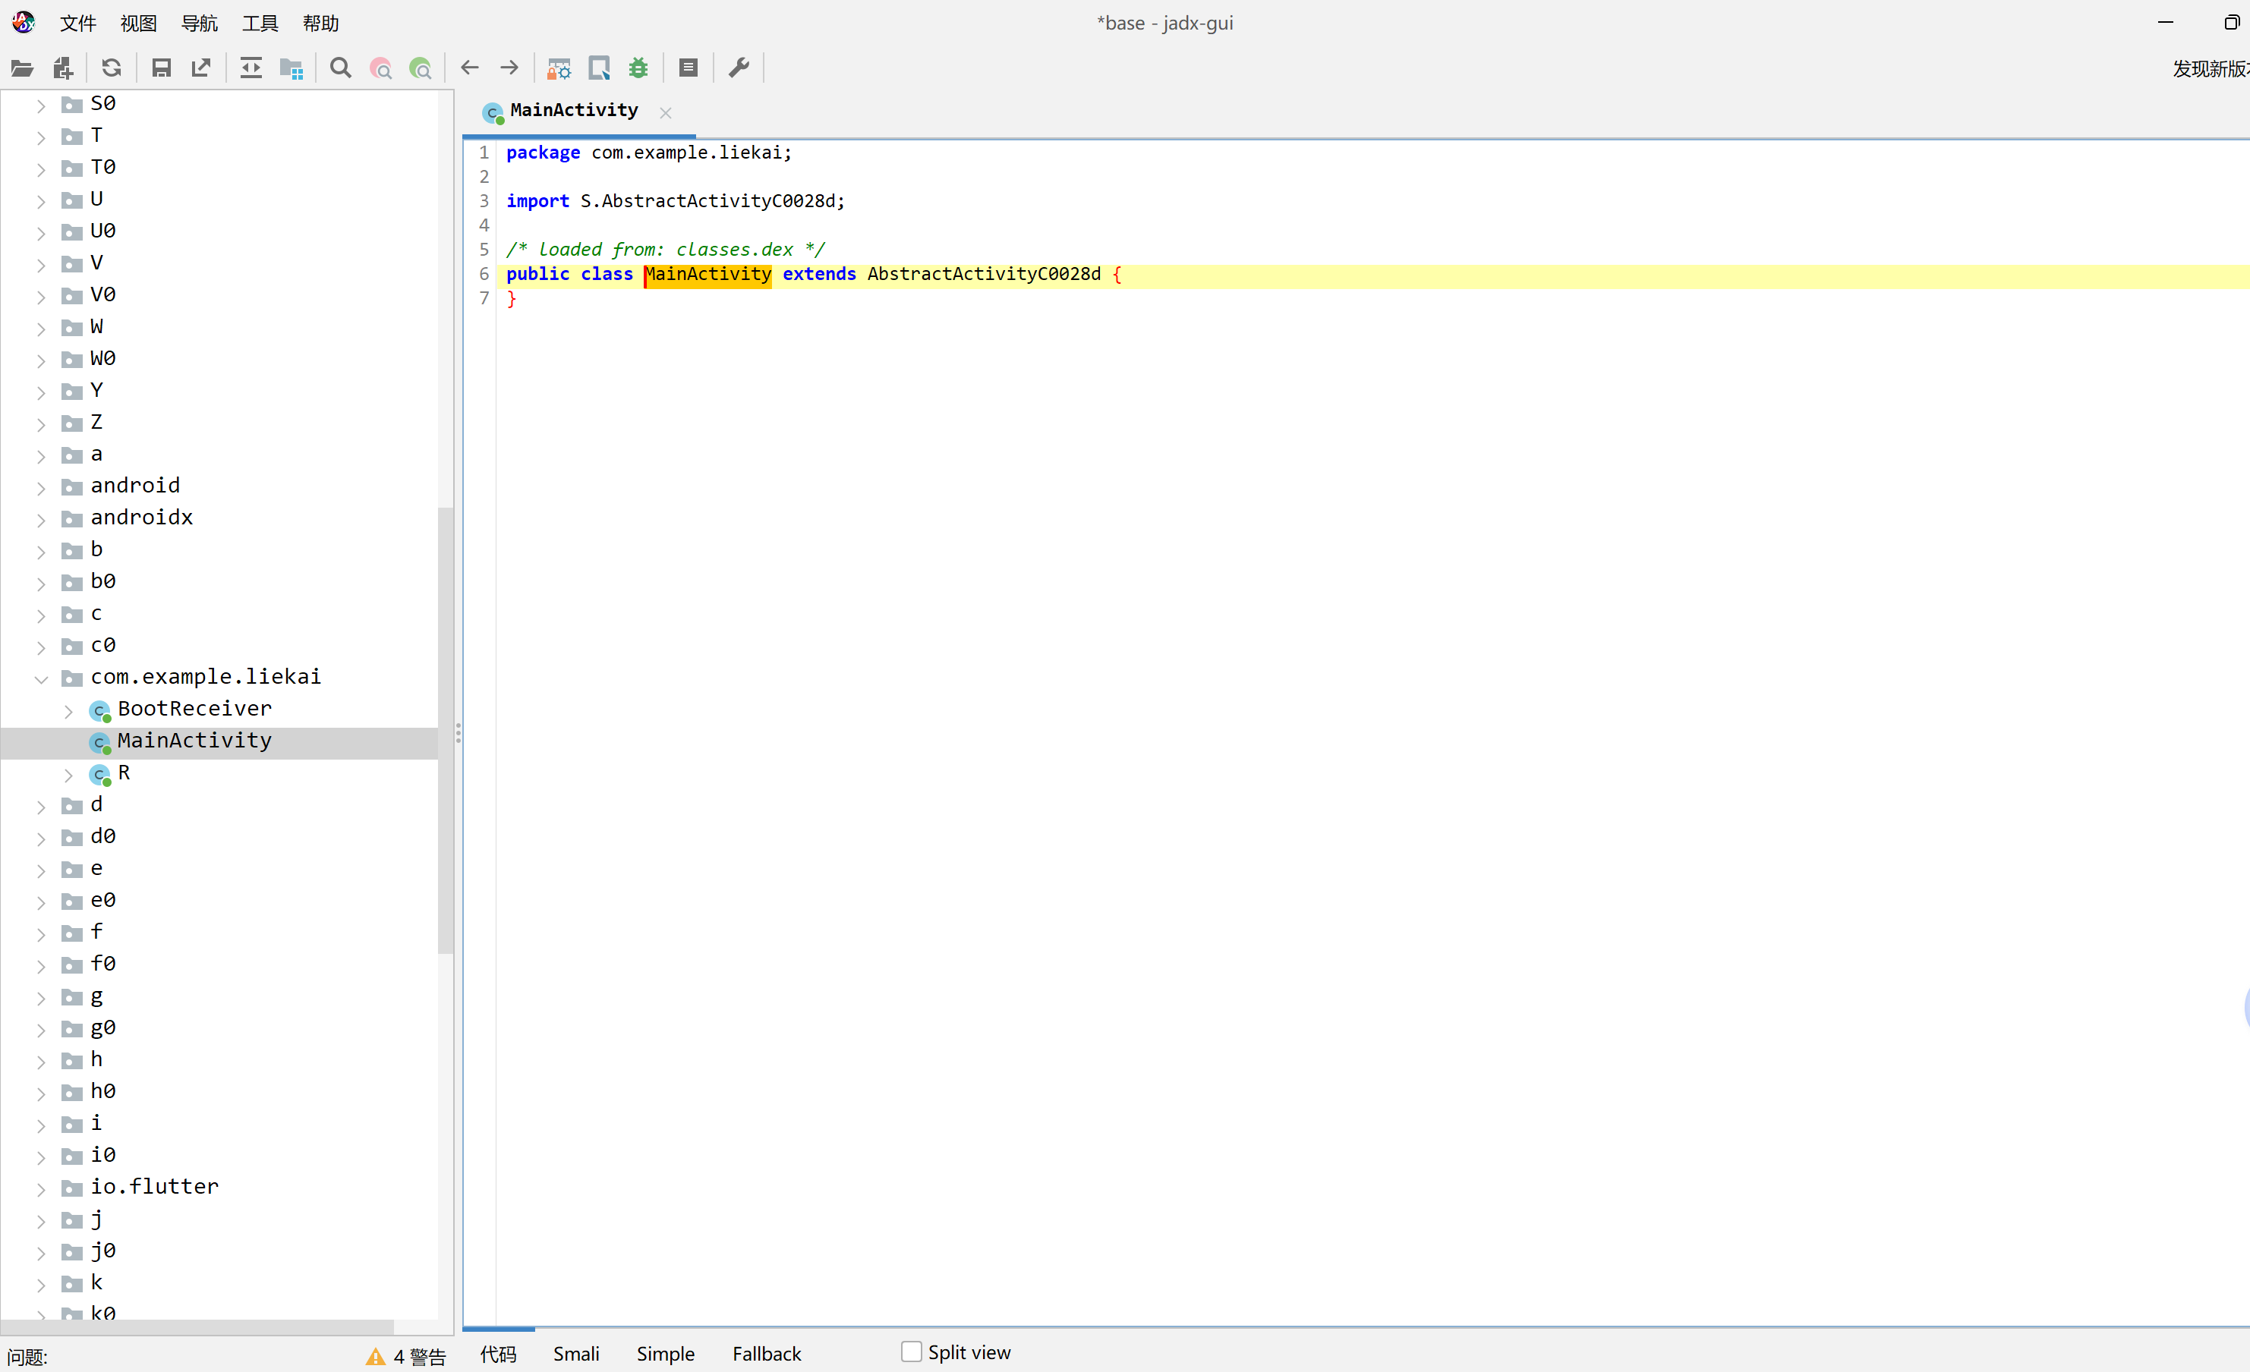Click the BootReceiver class icon
The image size is (2250, 1372).
click(99, 710)
